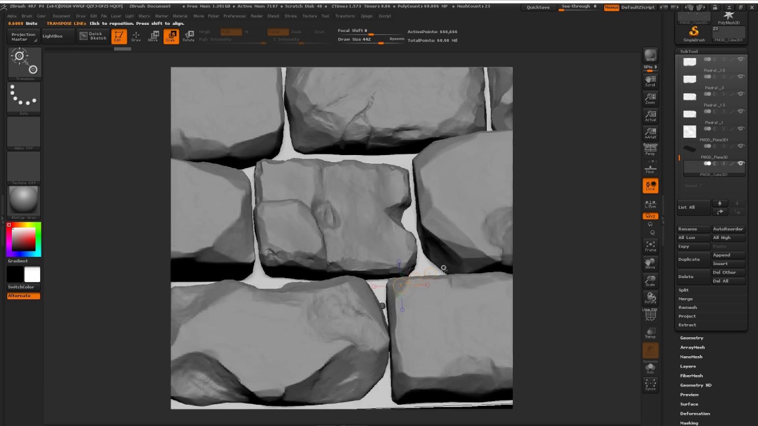Click Projection Master button
The image size is (758, 426).
24,36
